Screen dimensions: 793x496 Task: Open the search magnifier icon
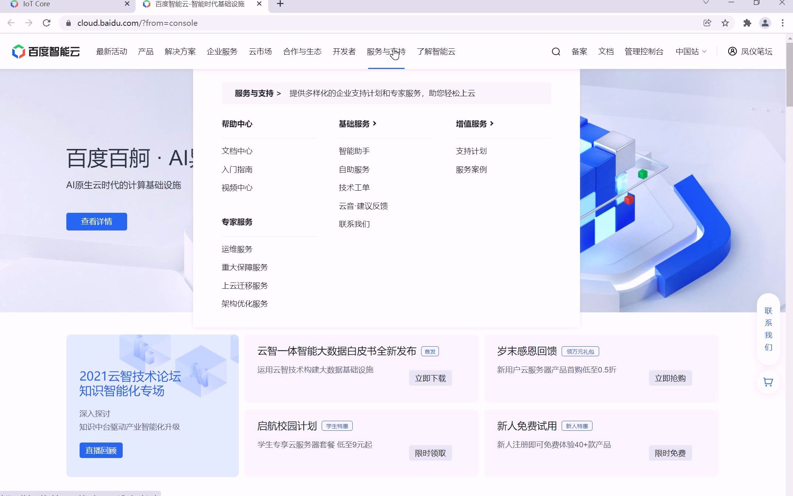click(x=556, y=52)
